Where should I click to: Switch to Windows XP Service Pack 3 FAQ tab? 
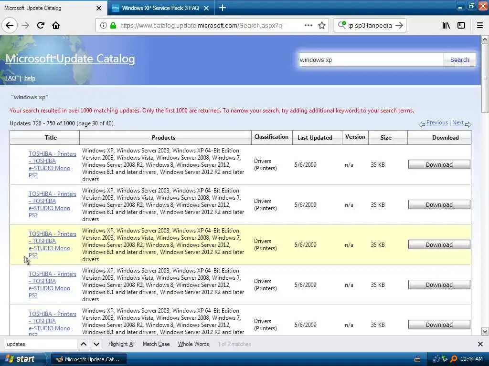click(160, 8)
